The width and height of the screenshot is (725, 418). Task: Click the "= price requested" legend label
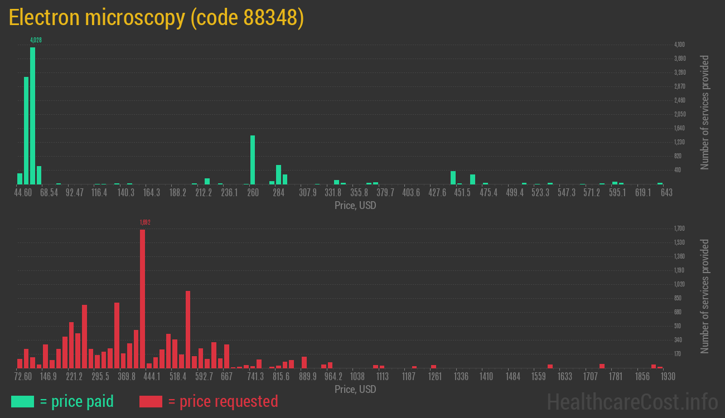click(223, 401)
